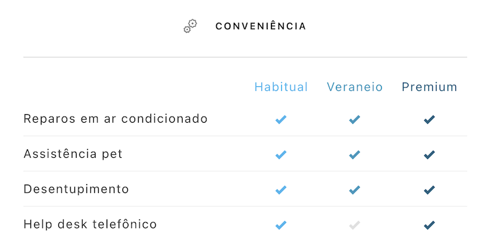Click Premium checkmark for Assistência pet
487x249 pixels.
click(429, 154)
